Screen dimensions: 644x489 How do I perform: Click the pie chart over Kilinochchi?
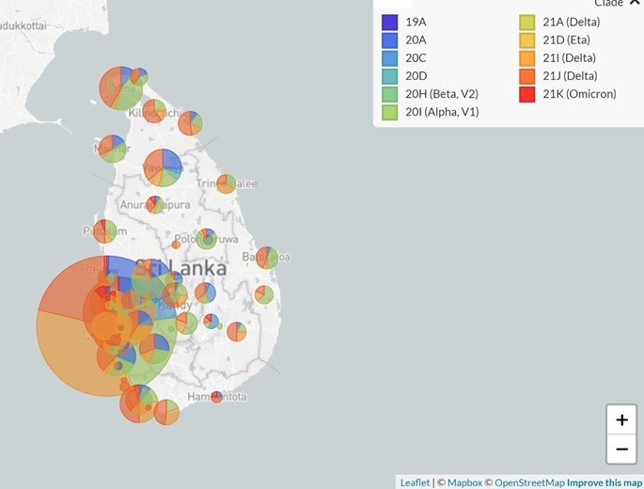[153, 112]
